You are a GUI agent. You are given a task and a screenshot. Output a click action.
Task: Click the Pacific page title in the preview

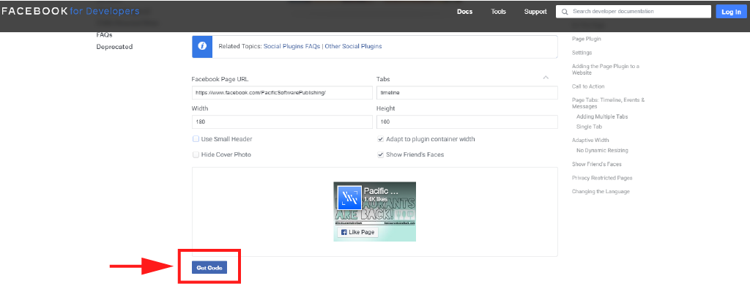(x=381, y=191)
